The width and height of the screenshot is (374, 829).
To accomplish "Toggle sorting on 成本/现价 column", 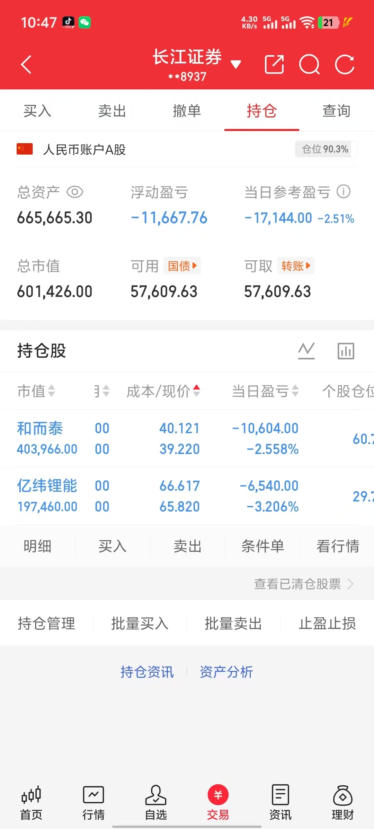I will (163, 391).
